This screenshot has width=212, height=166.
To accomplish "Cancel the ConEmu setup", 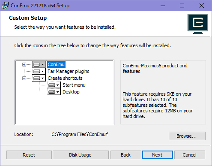I will [190, 155].
